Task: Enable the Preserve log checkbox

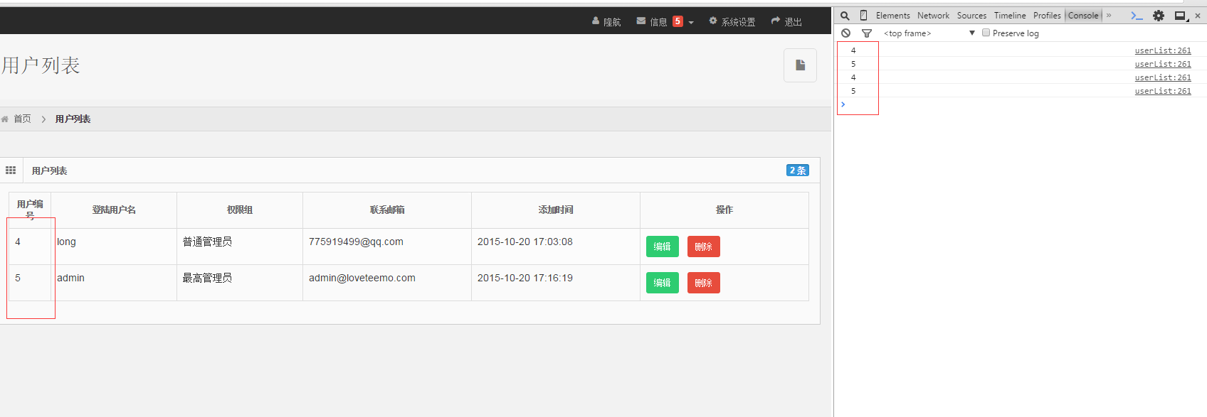Action: pyautogui.click(x=986, y=33)
